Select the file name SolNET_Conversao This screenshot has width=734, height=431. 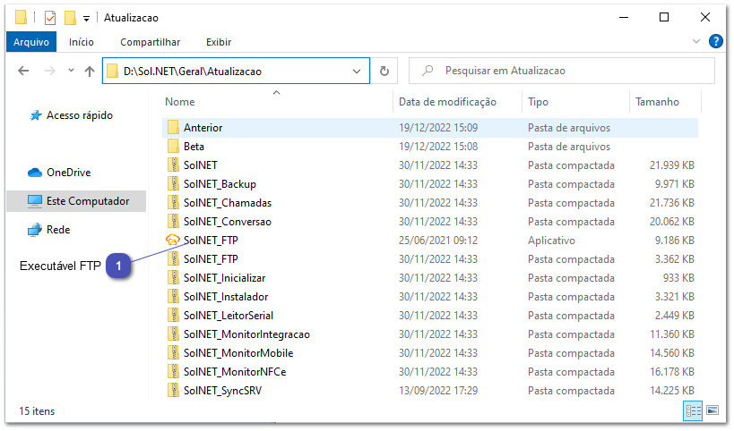point(227,222)
